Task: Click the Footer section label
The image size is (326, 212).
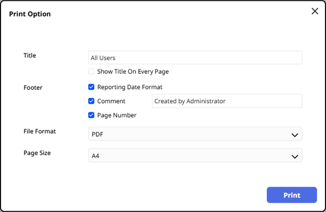Action: 33,87
